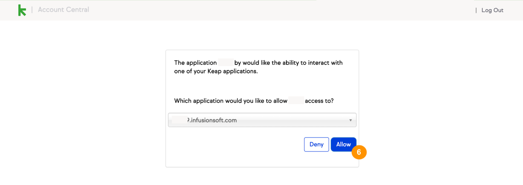Click the orange step 6 badge
The image size is (523, 185).
click(359, 152)
